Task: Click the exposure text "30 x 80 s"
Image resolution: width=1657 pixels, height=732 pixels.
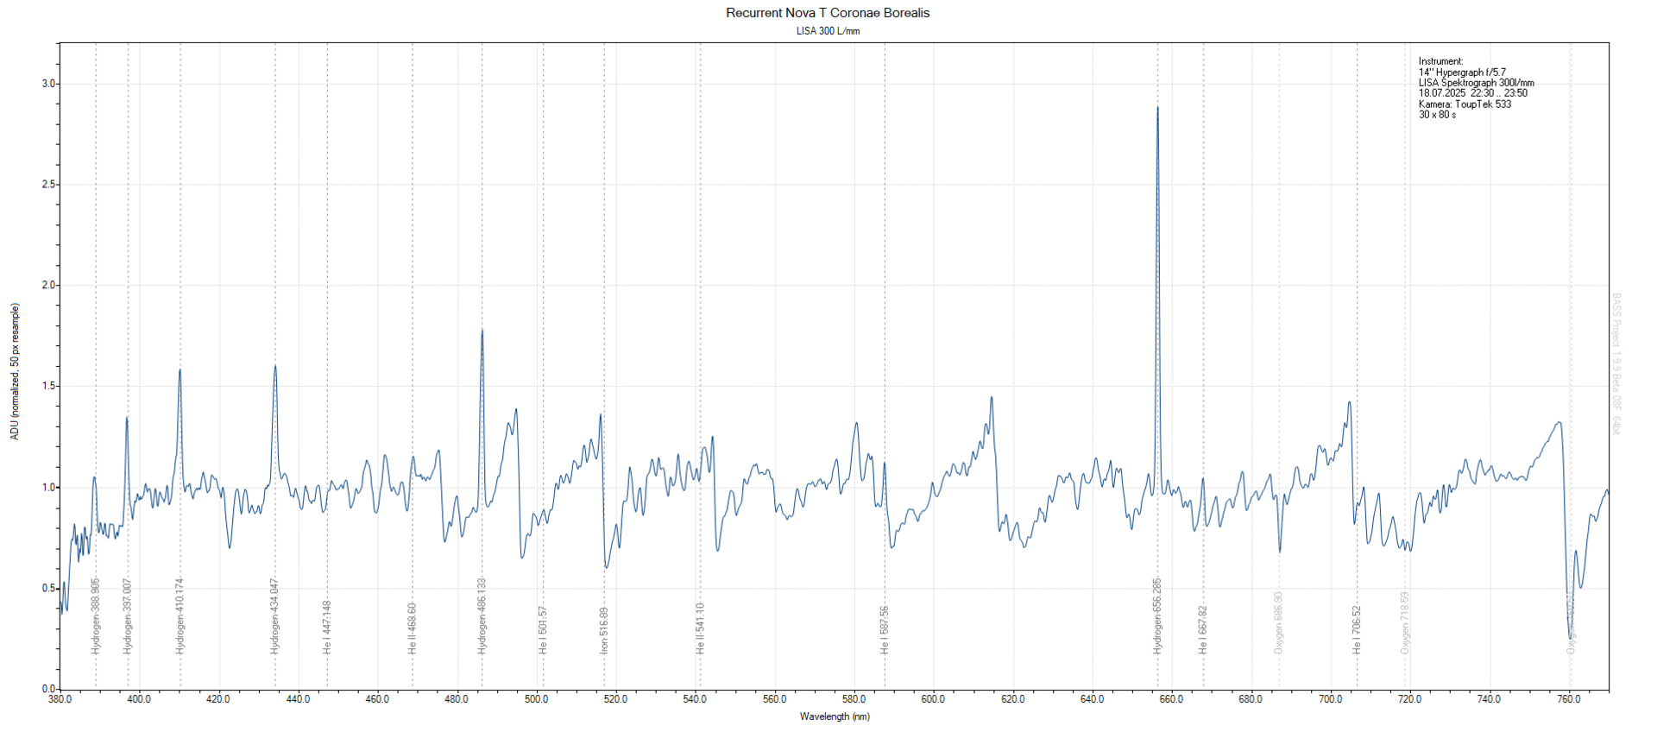Action: [x=1437, y=115]
